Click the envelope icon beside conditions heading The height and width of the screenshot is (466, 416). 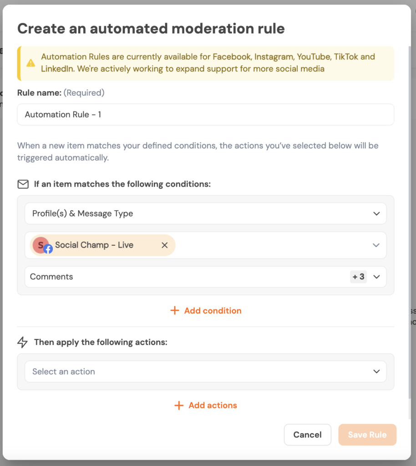pos(23,184)
